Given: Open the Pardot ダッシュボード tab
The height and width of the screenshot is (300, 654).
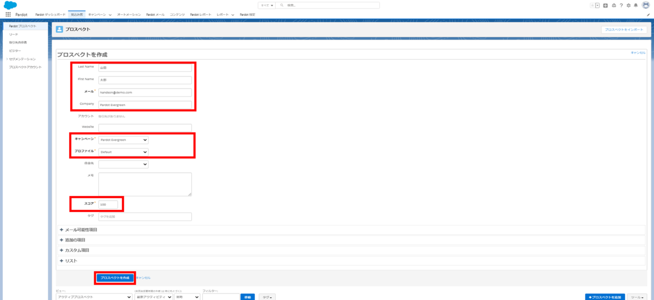Looking at the screenshot, I should coord(50,14).
